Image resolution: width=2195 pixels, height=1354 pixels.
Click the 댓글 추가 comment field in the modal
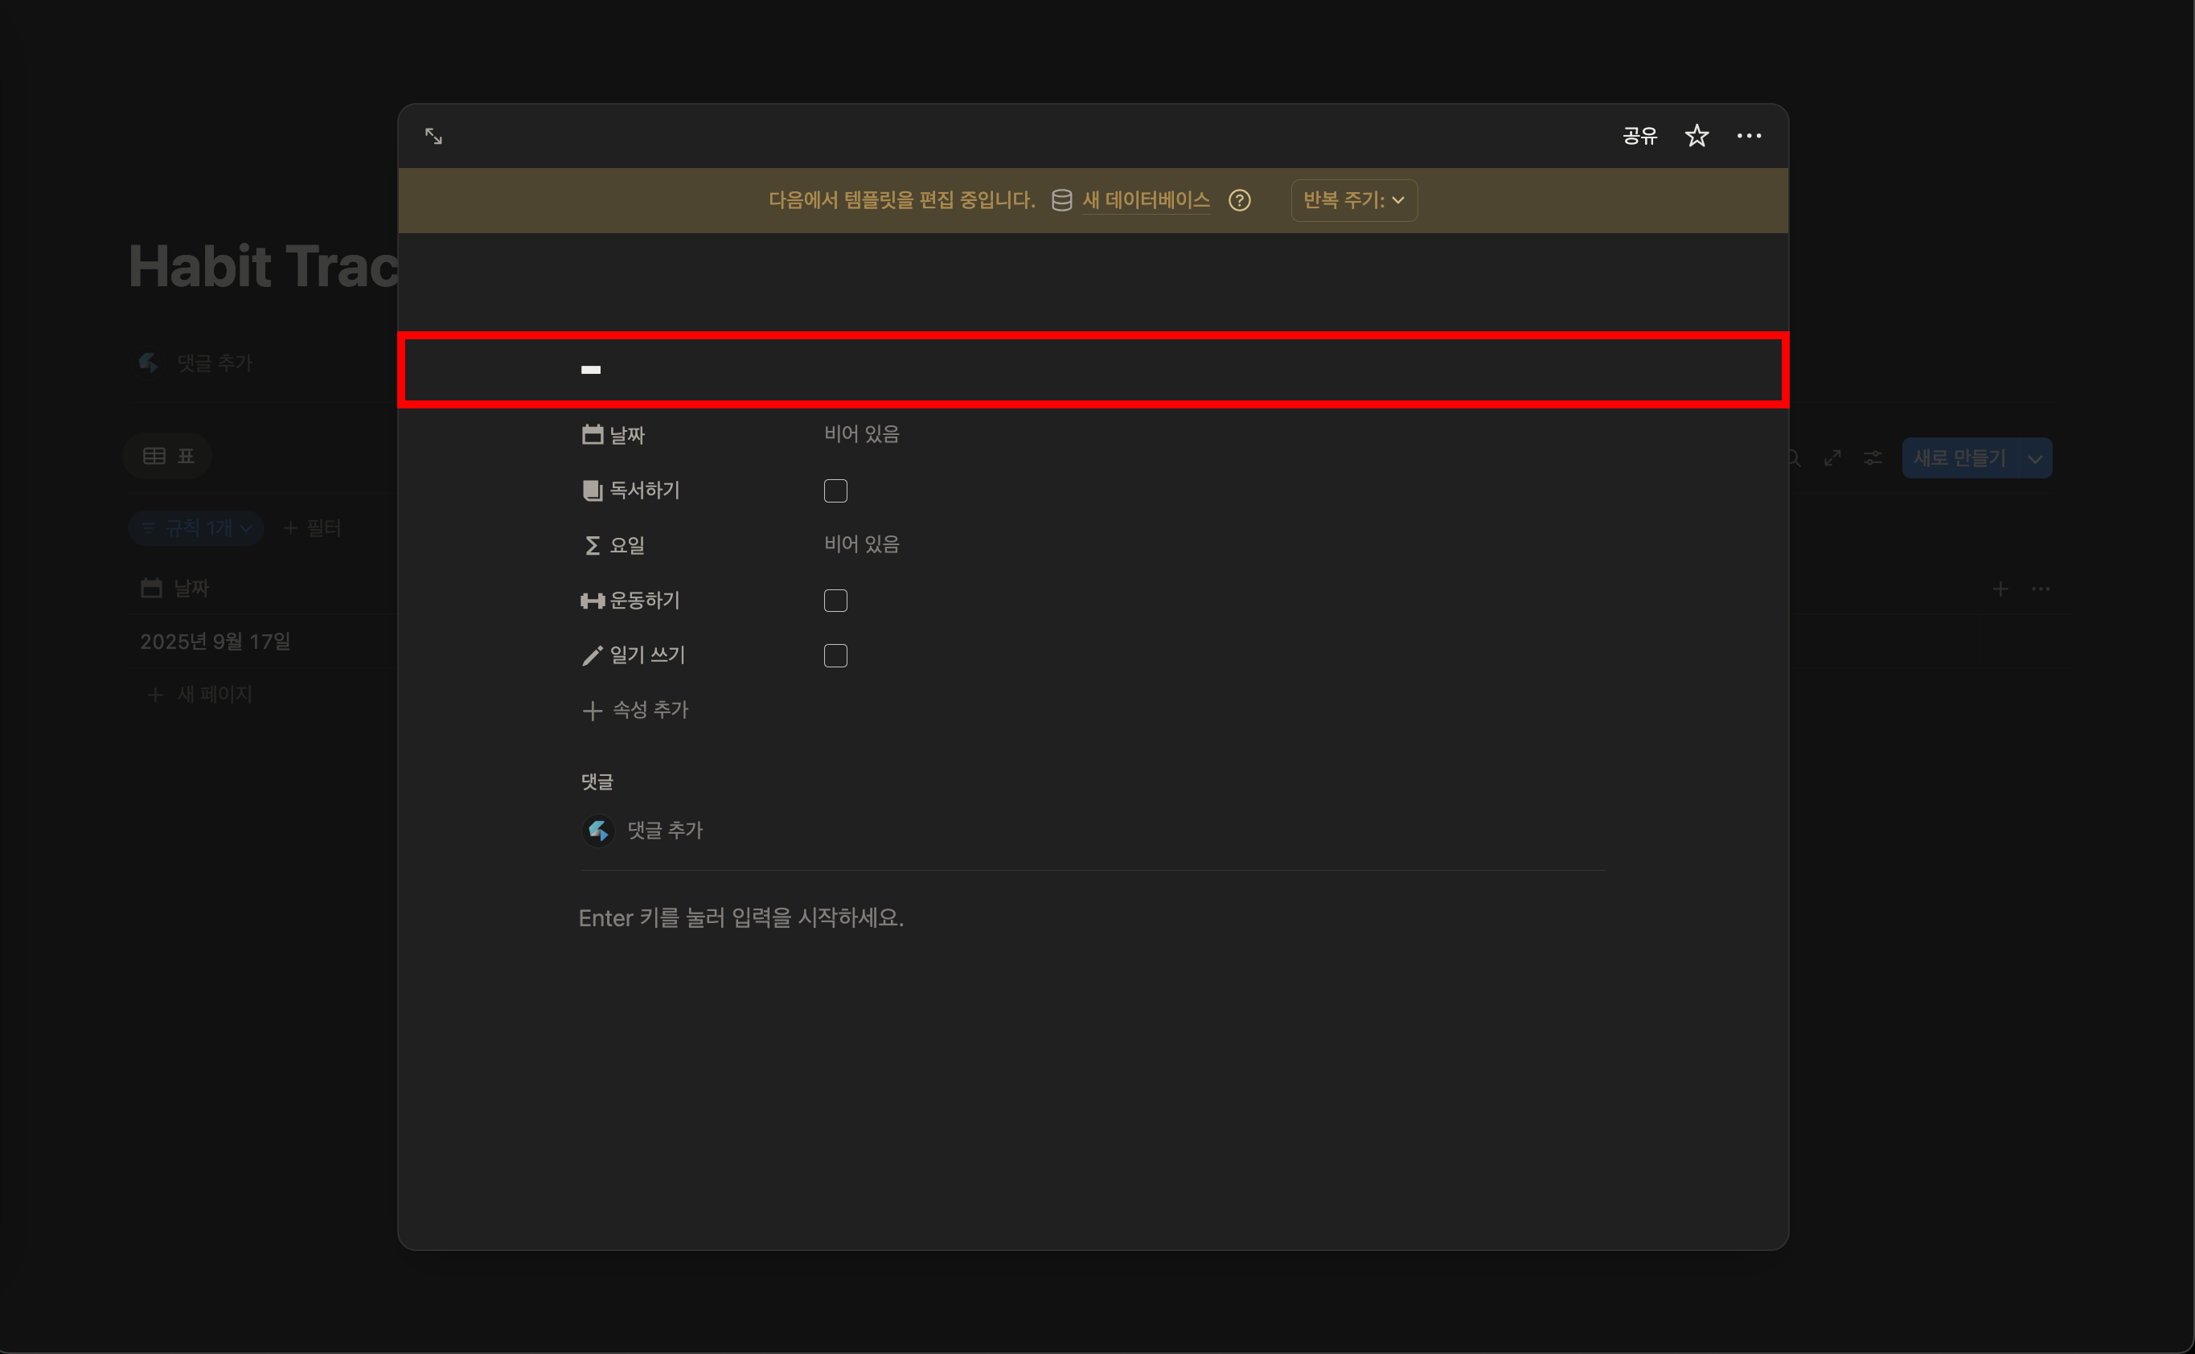(664, 830)
